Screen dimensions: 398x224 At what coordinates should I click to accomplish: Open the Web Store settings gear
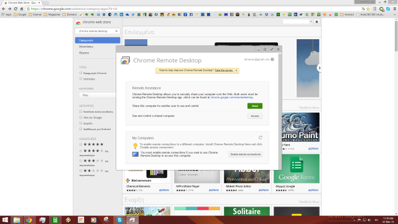click(317, 22)
